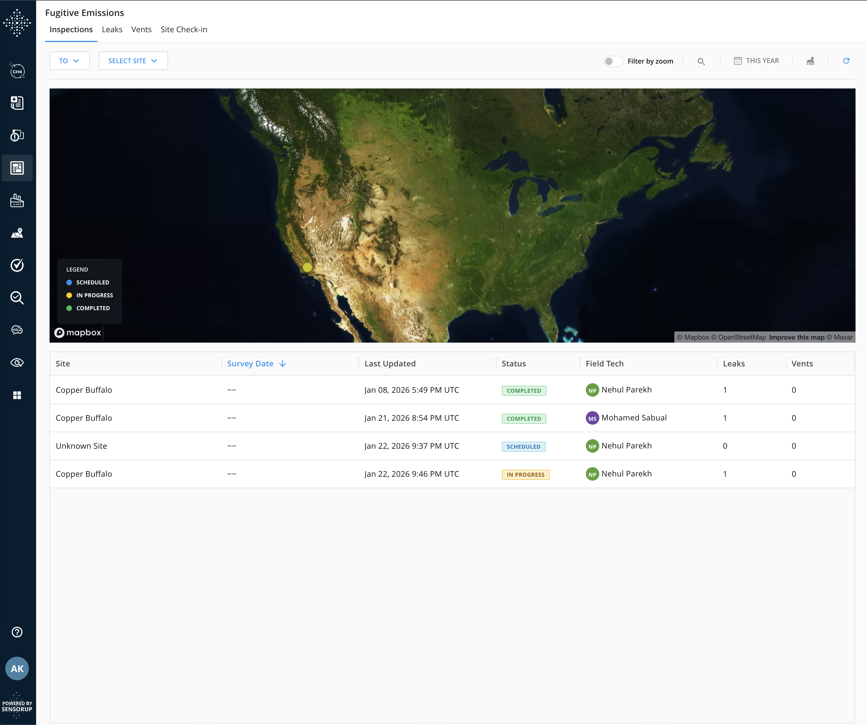The height and width of the screenshot is (725, 867).
Task: Click the map view toolbar icon
Action: click(x=810, y=61)
